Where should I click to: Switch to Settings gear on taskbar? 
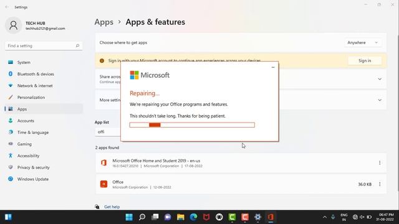click(257, 217)
